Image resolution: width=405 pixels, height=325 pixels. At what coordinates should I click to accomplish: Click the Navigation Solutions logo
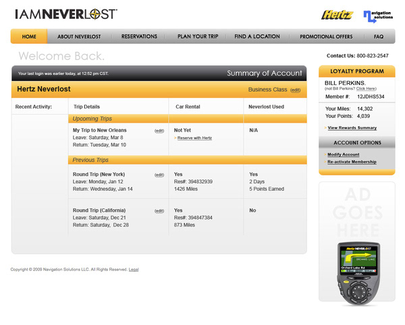(x=378, y=16)
